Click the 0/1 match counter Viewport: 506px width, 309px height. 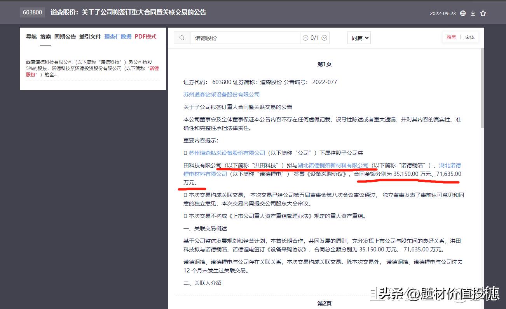coord(315,38)
